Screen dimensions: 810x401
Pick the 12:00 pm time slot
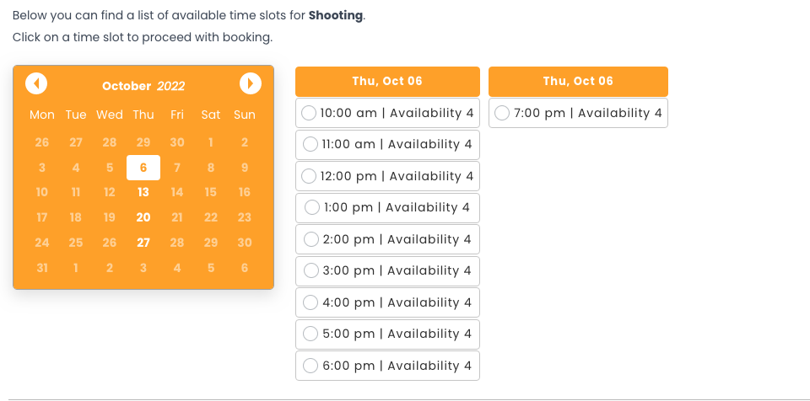coord(310,176)
